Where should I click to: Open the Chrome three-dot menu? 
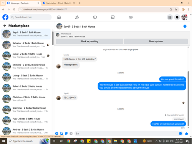[x=189, y=10]
